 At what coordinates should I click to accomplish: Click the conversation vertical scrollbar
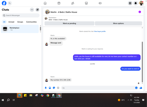pyautogui.click(x=142, y=62)
